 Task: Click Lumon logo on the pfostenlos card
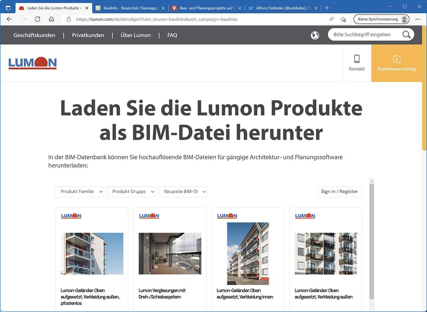tap(71, 216)
